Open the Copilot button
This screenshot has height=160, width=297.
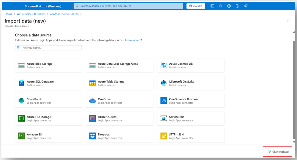pyautogui.click(x=196, y=6)
